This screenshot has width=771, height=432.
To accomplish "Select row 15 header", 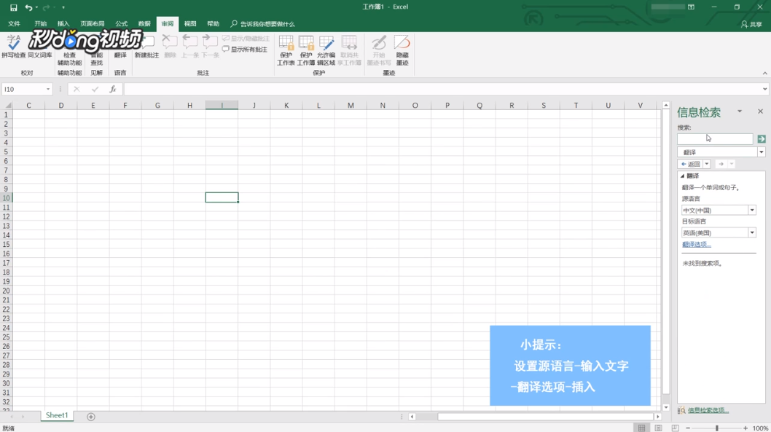I will (x=6, y=244).
